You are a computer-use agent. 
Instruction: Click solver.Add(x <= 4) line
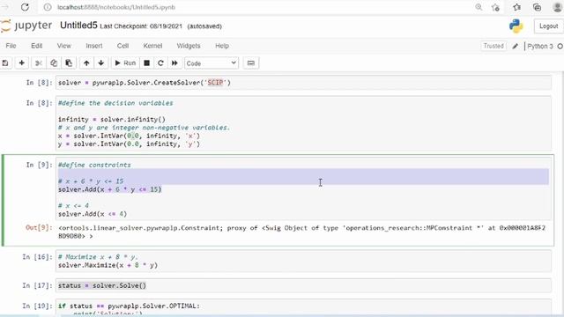pyautogui.click(x=93, y=214)
